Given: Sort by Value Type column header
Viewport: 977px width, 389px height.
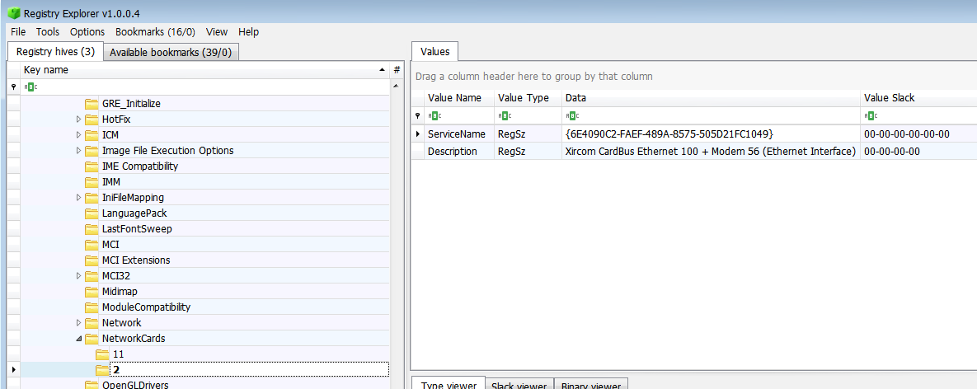Looking at the screenshot, I should tap(528, 98).
